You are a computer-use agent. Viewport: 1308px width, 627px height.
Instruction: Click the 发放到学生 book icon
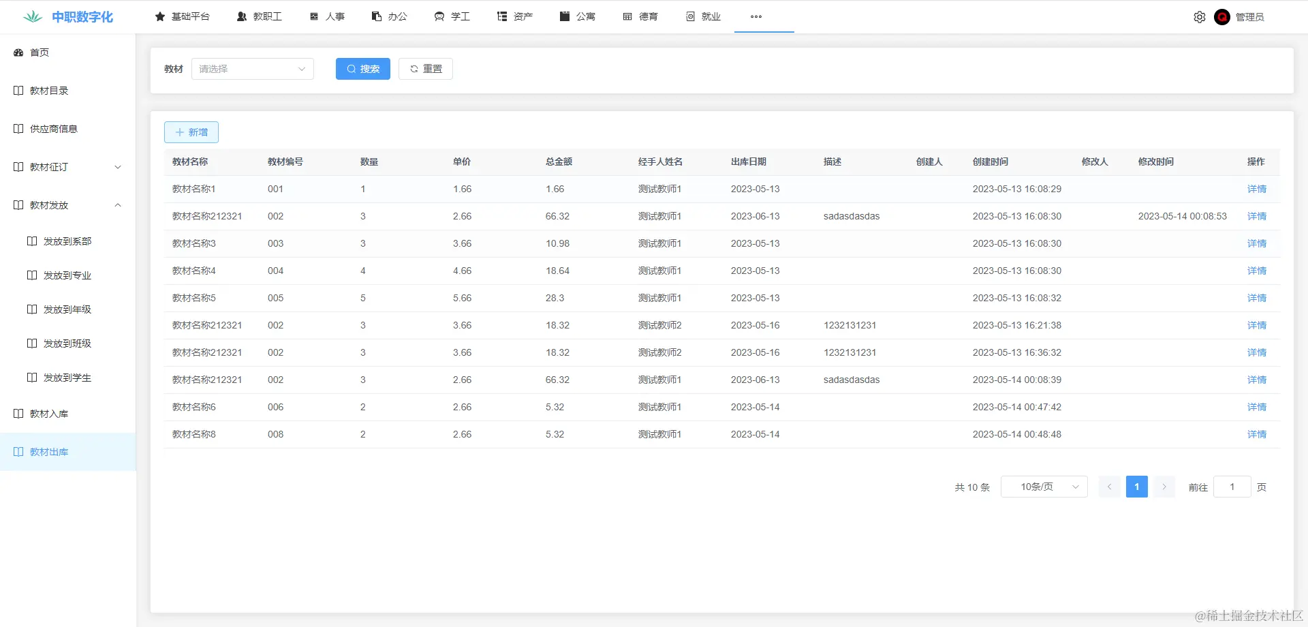point(32,378)
